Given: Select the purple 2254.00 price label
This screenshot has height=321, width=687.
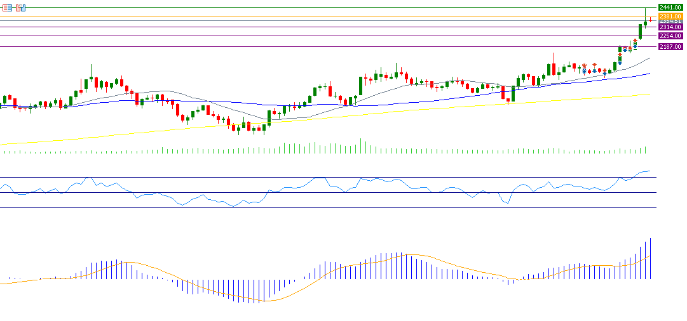Looking at the screenshot, I should tap(670, 36).
